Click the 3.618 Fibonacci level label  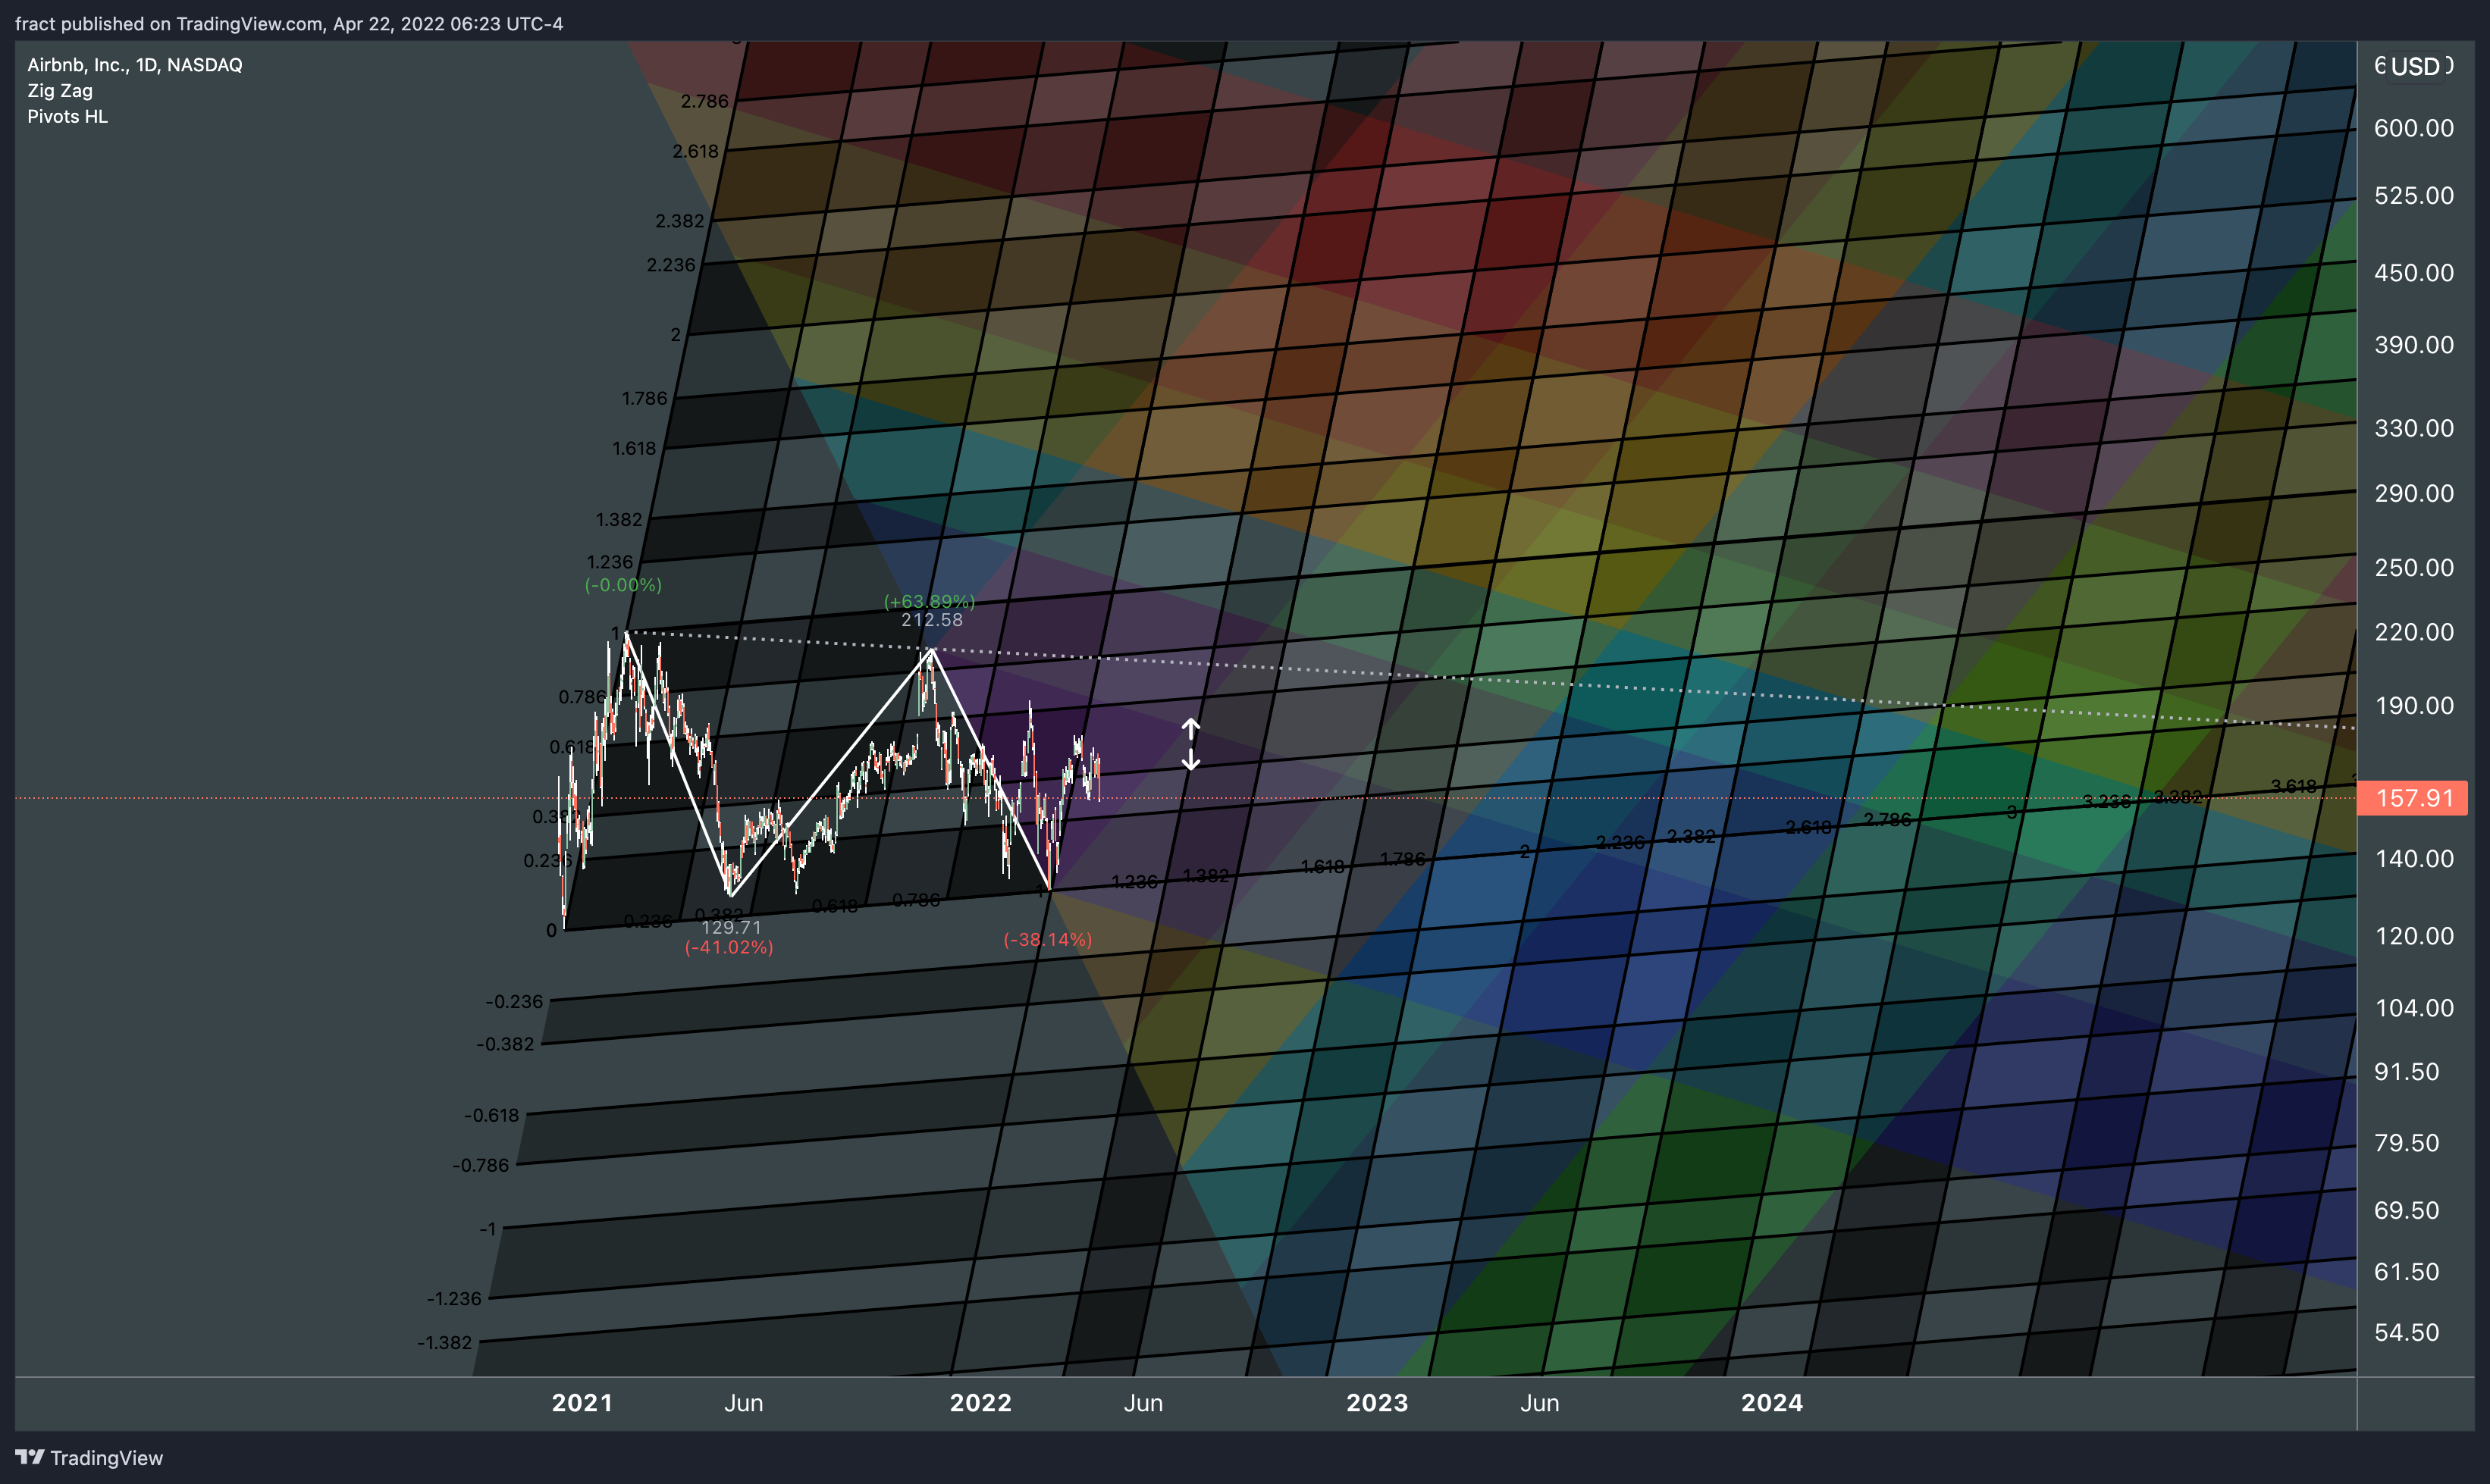pos(2294,786)
